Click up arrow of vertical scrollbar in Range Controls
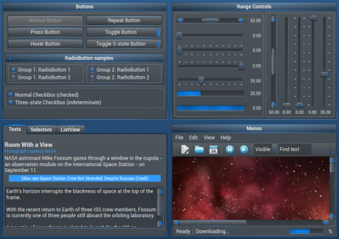This screenshot has height=239, width=339. (273, 19)
